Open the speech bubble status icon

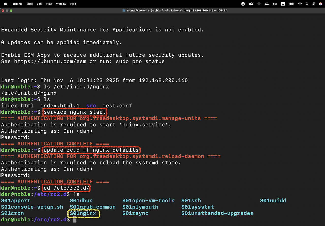click(x=259, y=4)
